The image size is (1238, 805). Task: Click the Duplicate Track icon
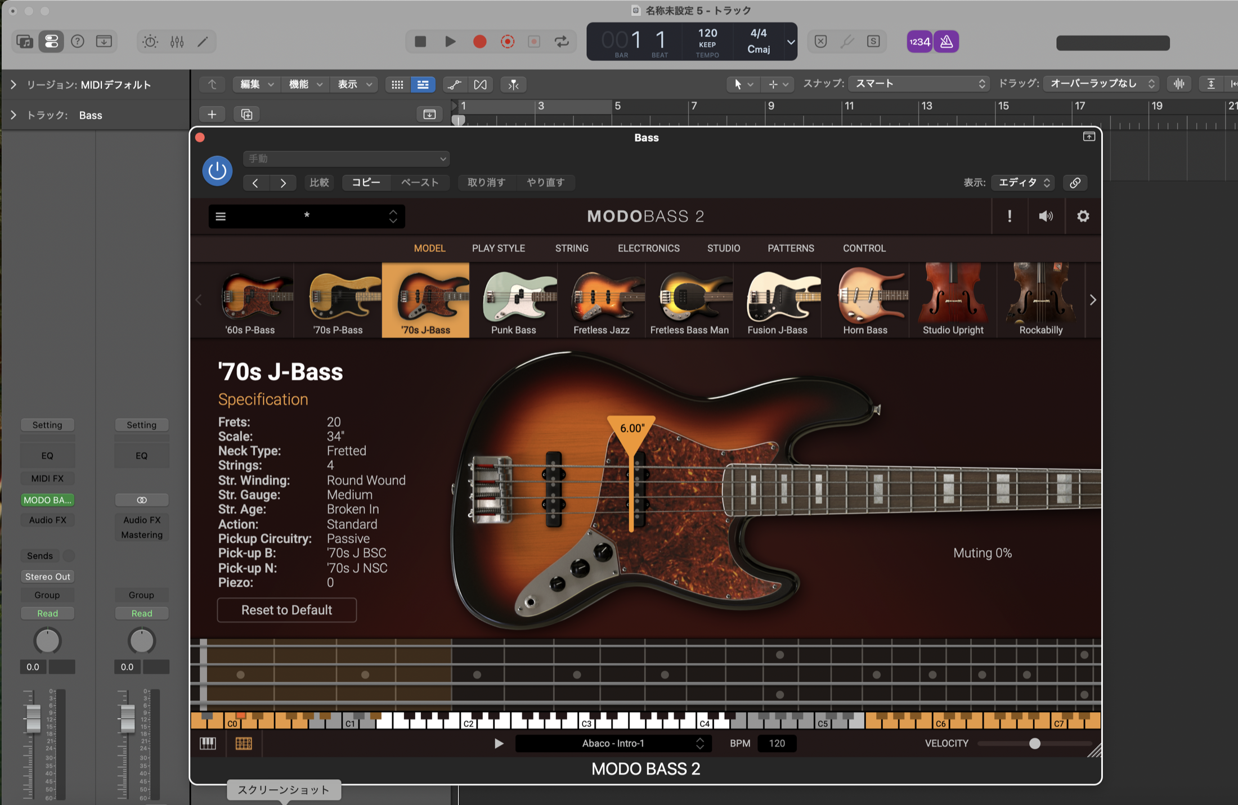tap(246, 114)
